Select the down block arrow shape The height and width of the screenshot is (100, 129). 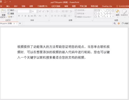(x=110, y=13)
